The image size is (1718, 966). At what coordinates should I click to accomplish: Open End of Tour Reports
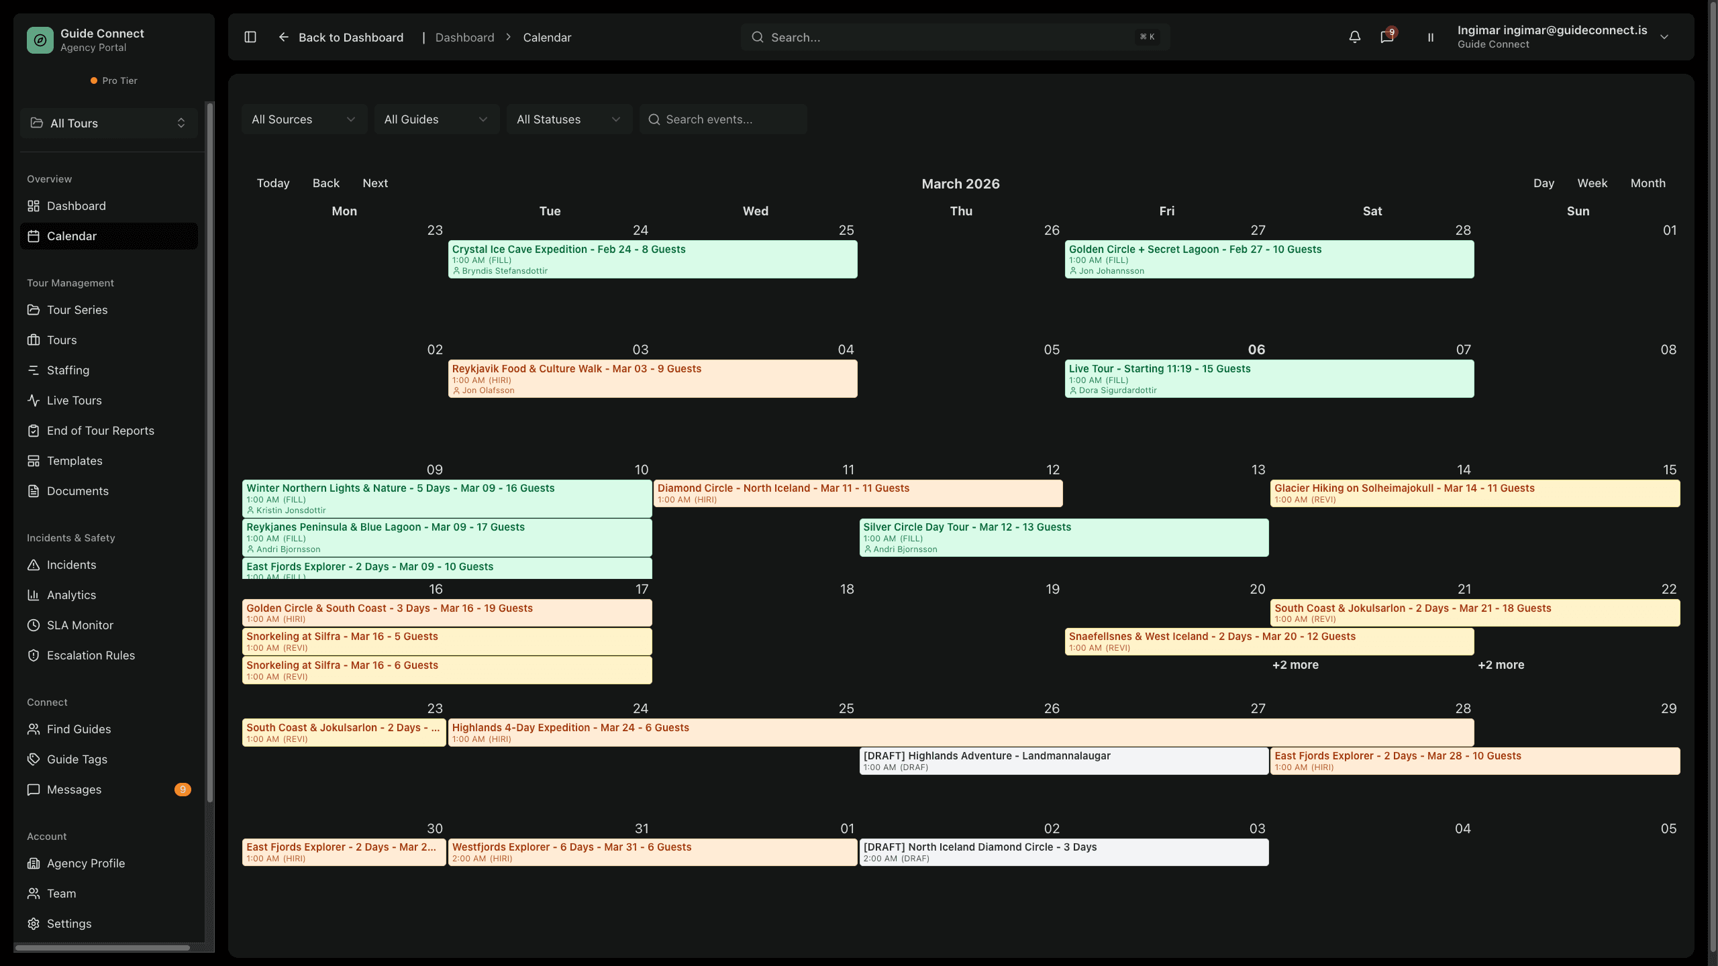click(100, 431)
